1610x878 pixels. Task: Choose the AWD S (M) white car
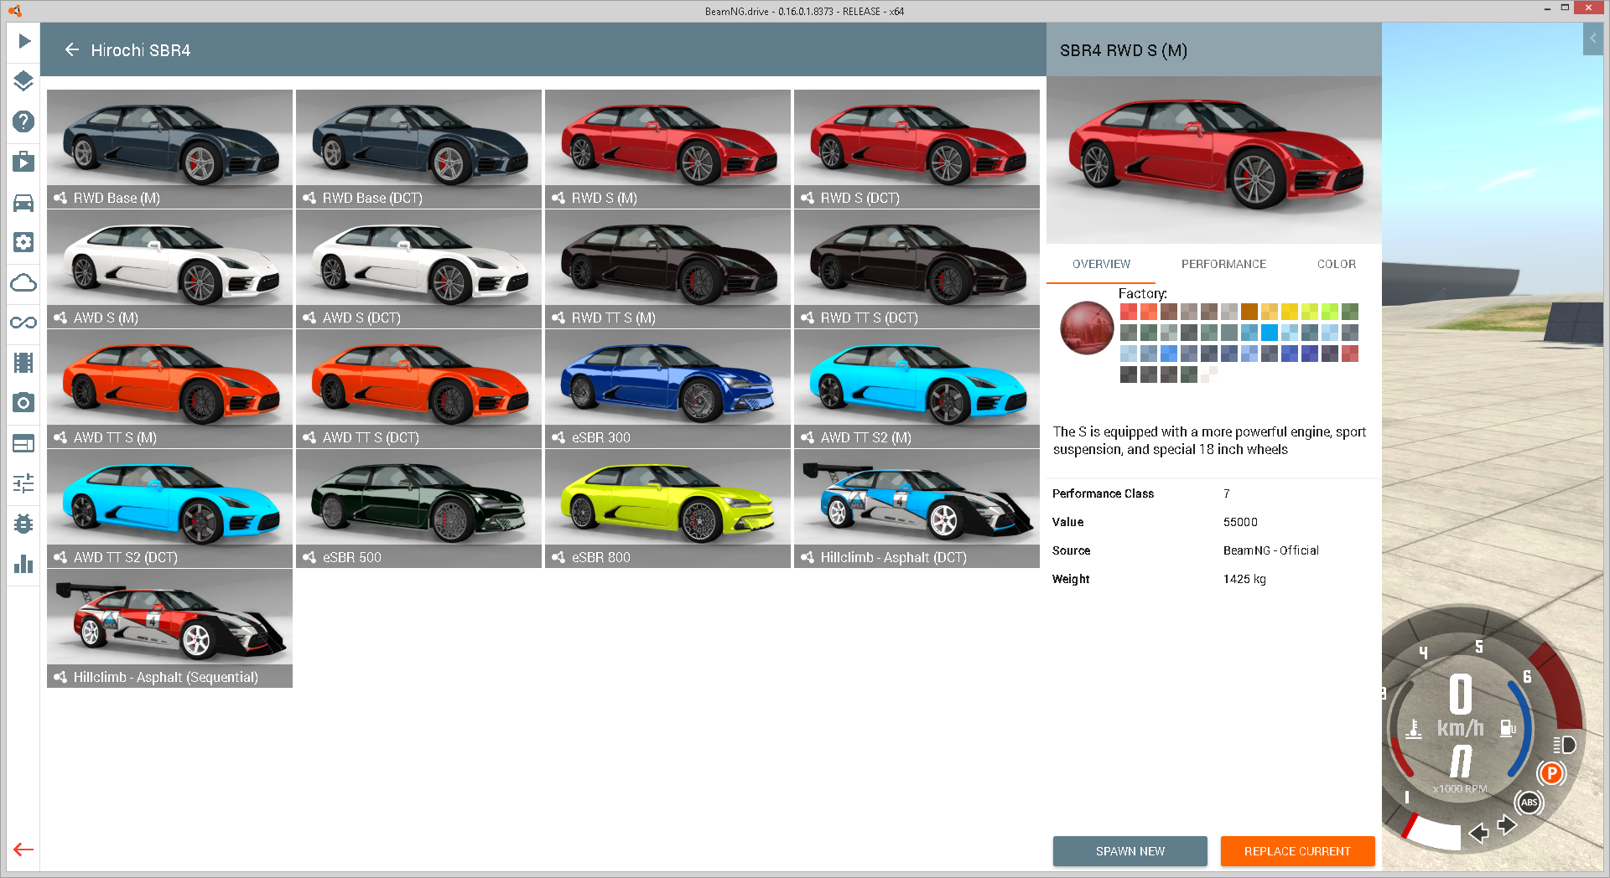click(169, 269)
